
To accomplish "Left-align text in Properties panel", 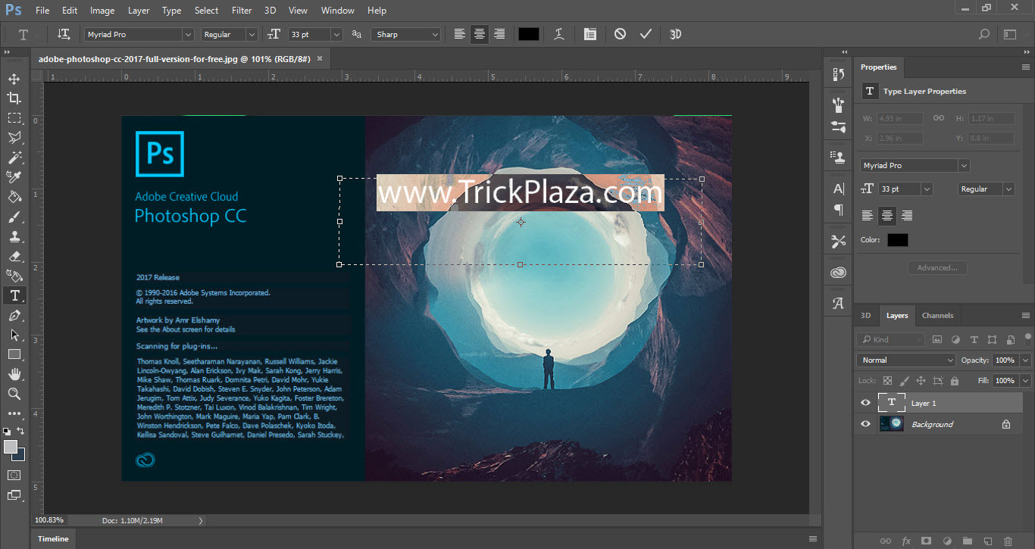I will pyautogui.click(x=868, y=216).
